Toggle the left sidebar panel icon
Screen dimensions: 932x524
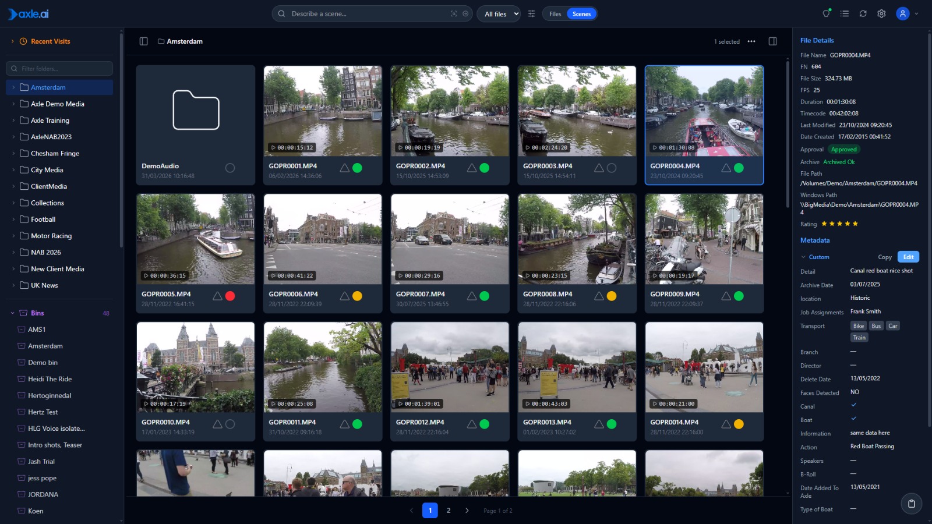[x=143, y=41]
